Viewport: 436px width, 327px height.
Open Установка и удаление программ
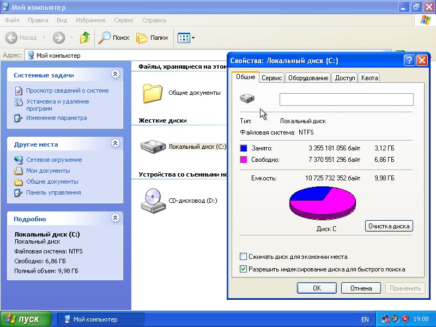click(x=58, y=105)
